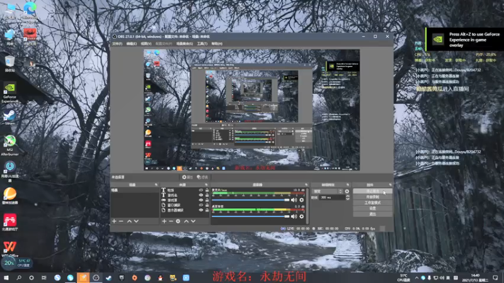The image size is (504, 283).
Task: Lock the topmost text source
Action: [207, 191]
